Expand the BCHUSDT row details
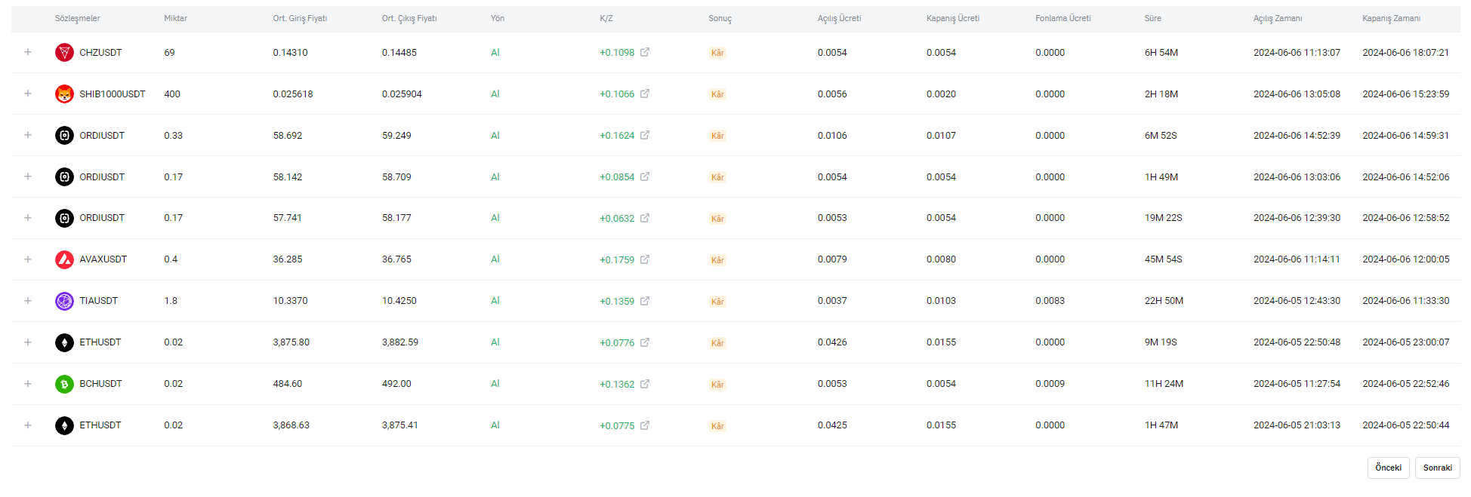The image size is (1471, 497). (28, 384)
